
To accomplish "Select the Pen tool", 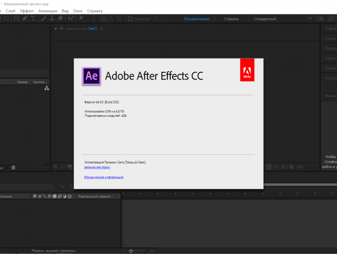I will tap(25, 18).
